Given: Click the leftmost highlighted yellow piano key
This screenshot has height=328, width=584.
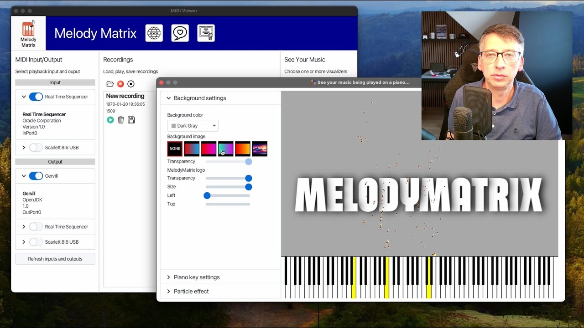Looking at the screenshot, I should tap(354, 277).
